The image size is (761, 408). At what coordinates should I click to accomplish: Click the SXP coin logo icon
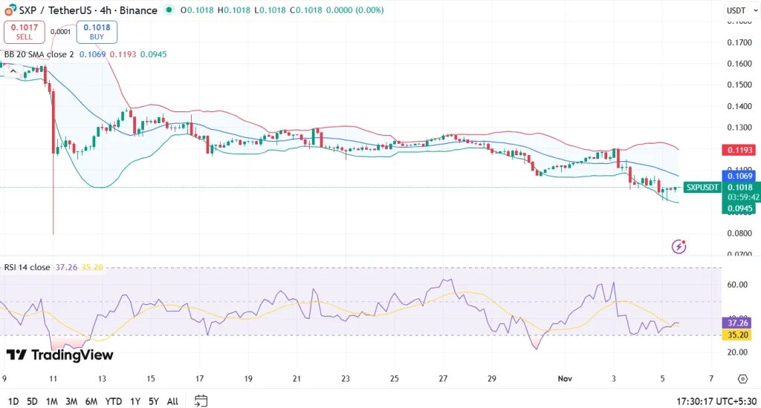(10, 10)
